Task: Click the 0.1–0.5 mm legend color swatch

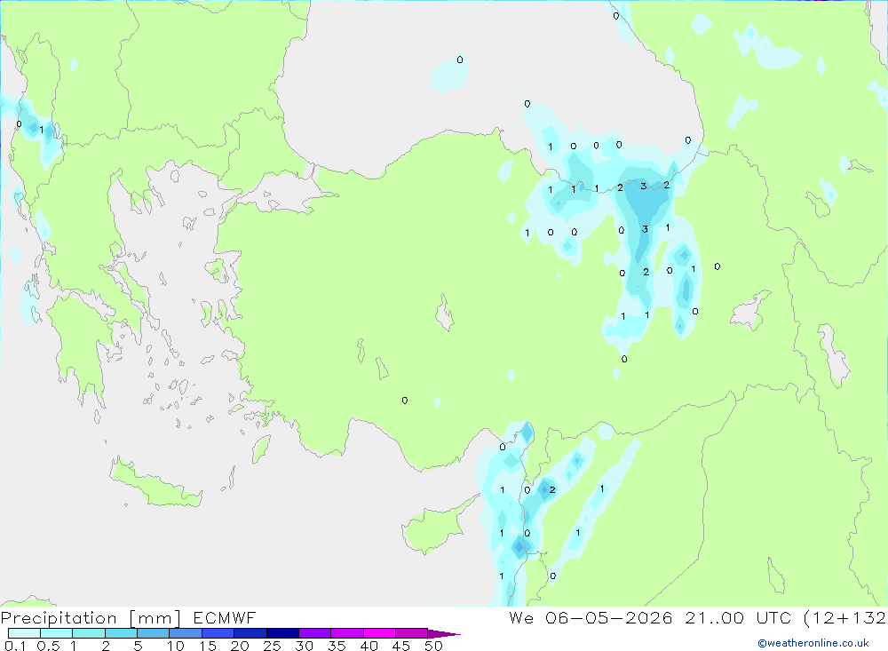Action: tap(24, 633)
